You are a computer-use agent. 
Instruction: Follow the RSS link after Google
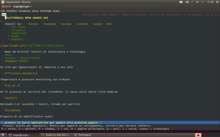click(x=109, y=24)
